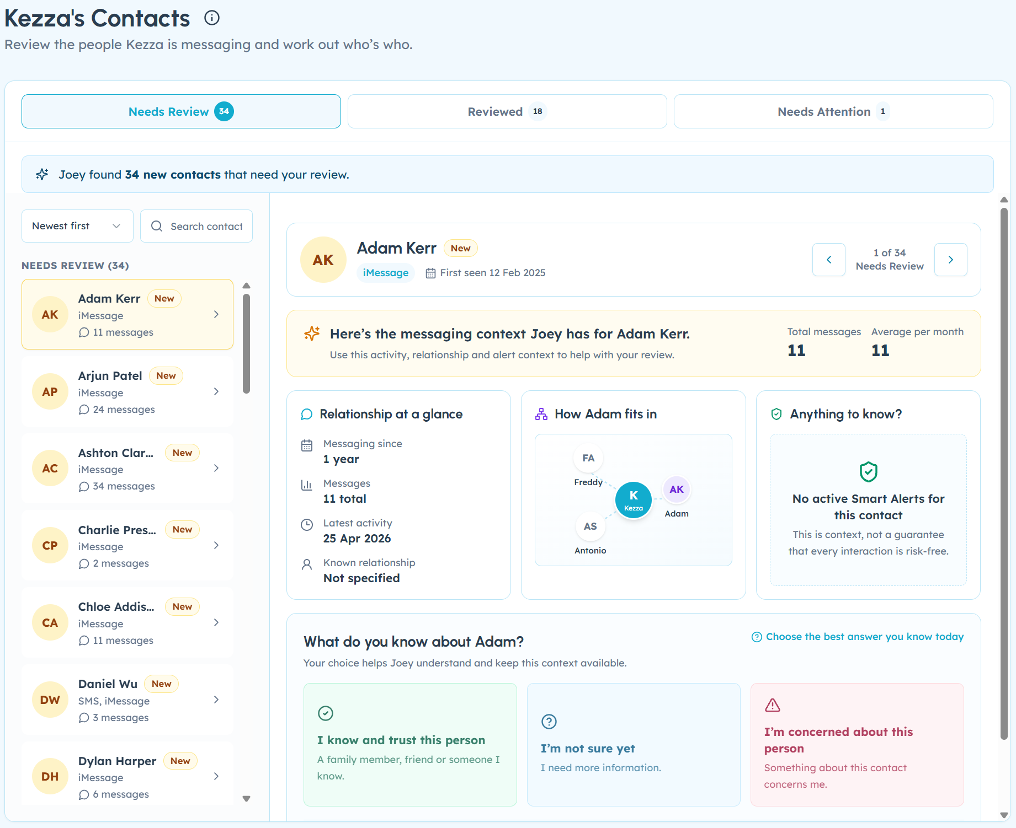Click the clock icon beside Latest activity
Image resolution: width=1016 pixels, height=828 pixels.
(x=307, y=524)
